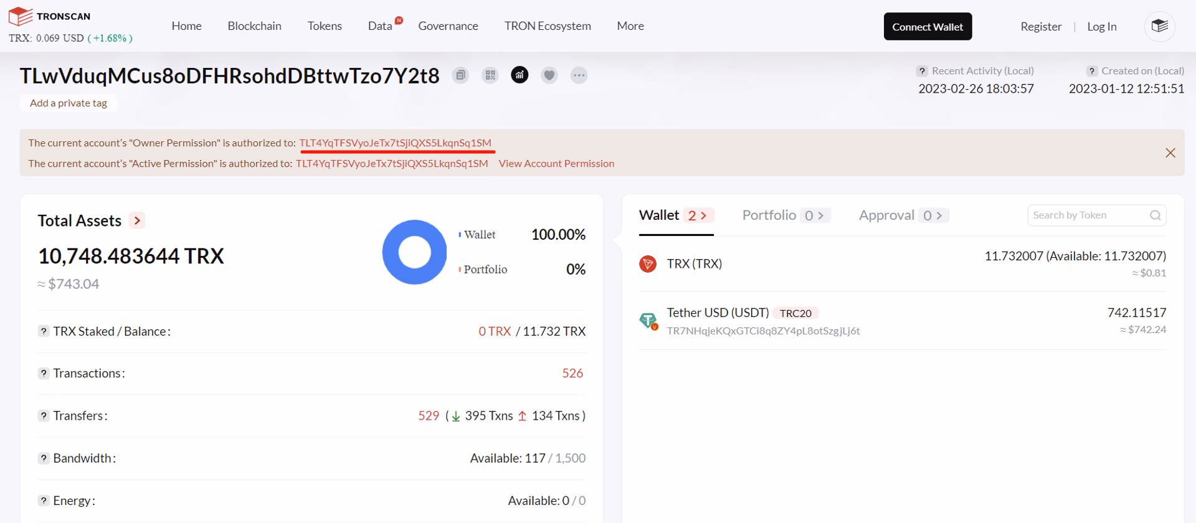Click the Register link
Screen dimensions: 1196x523
pyautogui.click(x=1041, y=27)
